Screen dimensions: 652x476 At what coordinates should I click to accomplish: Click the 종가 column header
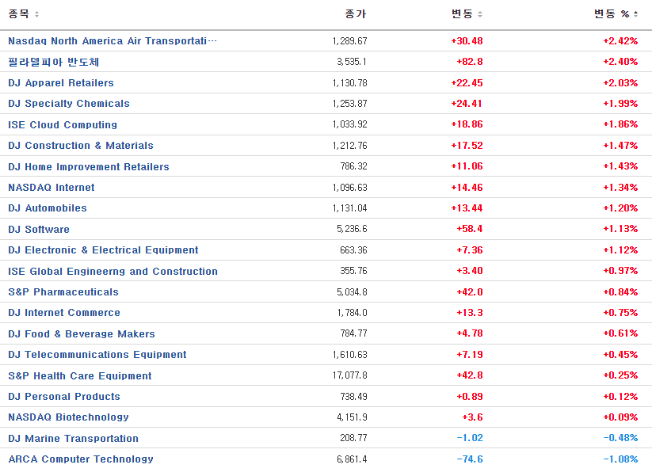pos(356,14)
